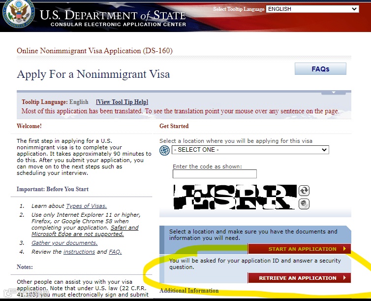Open Safari and Edge not supported link
Viewport: 371px width, 301px height.
(85, 231)
